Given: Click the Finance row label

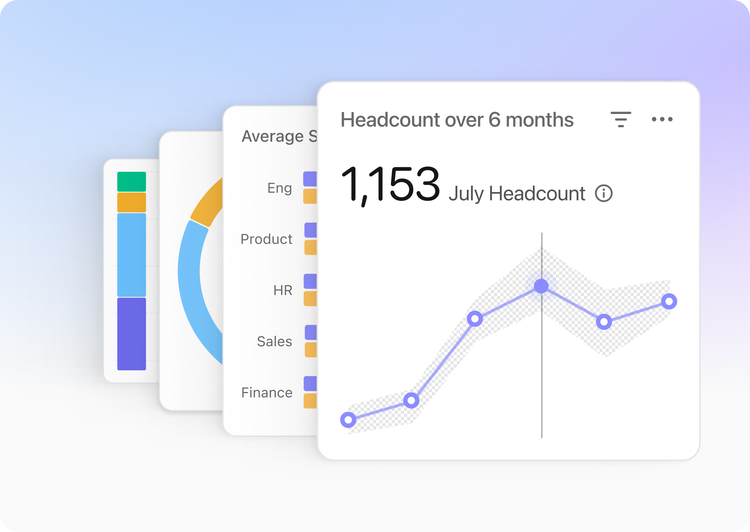Looking at the screenshot, I should click(267, 393).
